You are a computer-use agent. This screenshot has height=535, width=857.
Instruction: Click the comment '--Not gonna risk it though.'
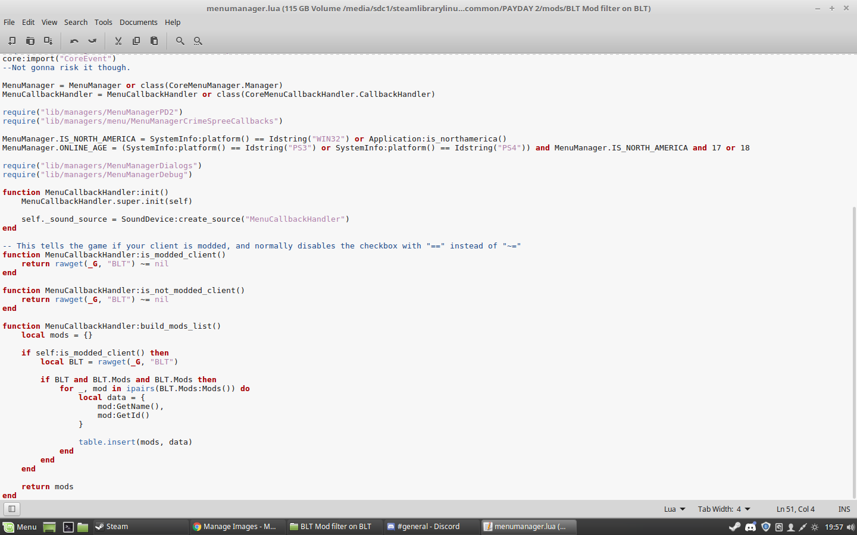click(66, 68)
